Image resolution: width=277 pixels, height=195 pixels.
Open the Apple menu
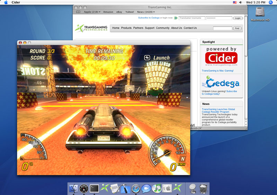click(x=6, y=2)
